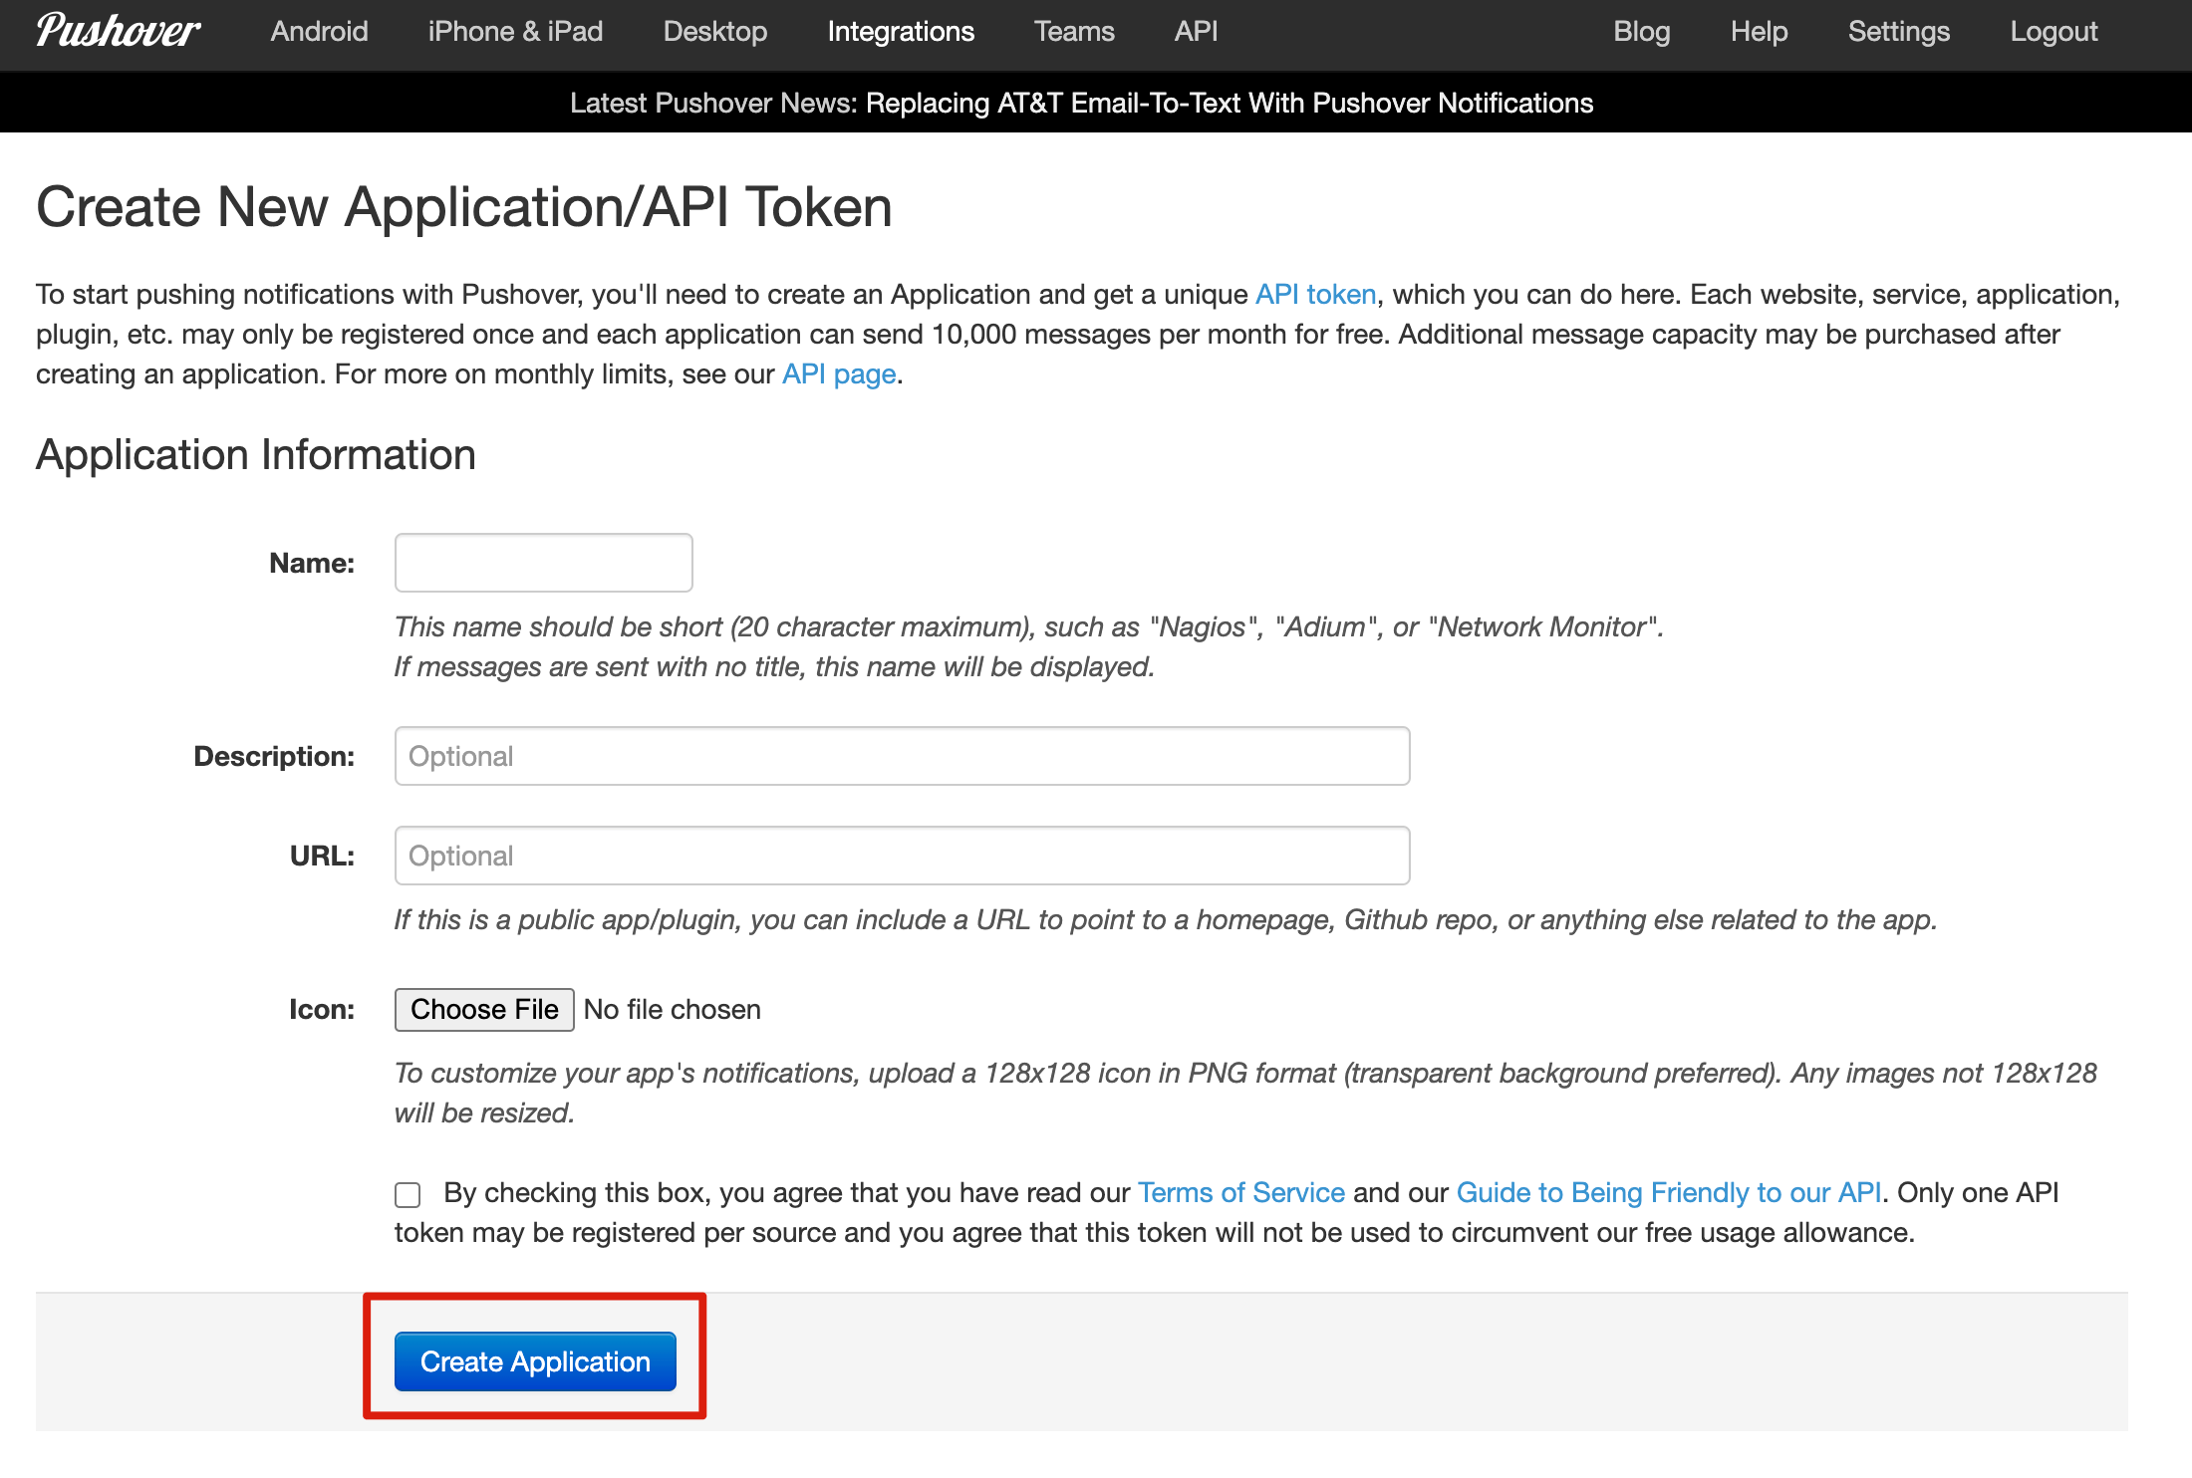The height and width of the screenshot is (1478, 2192).
Task: Check the terms agreement checkbox
Action: tap(408, 1194)
